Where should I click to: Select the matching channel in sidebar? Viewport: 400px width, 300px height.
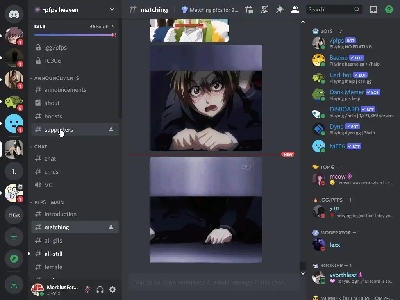pyautogui.click(x=75, y=227)
